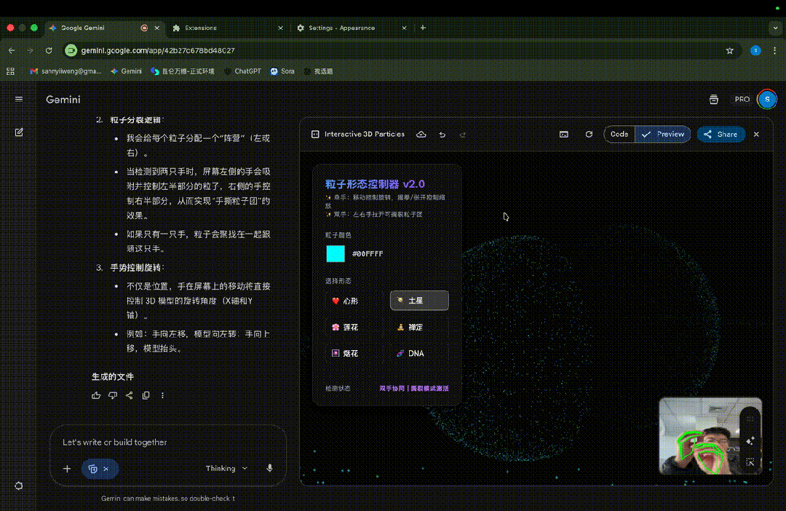786x511 pixels.
Task: Select the DNA shape
Action: point(419,353)
